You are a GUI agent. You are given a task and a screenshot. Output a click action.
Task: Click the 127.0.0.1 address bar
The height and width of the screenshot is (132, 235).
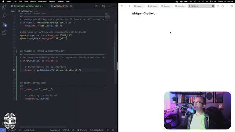[x=201, y=6]
